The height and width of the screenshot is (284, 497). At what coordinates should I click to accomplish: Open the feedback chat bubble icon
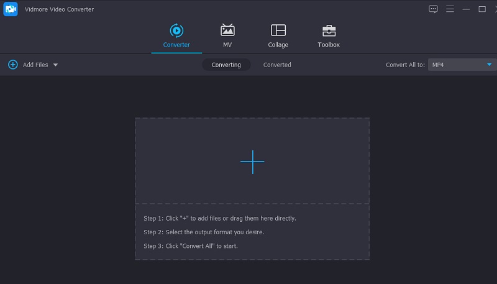[433, 9]
